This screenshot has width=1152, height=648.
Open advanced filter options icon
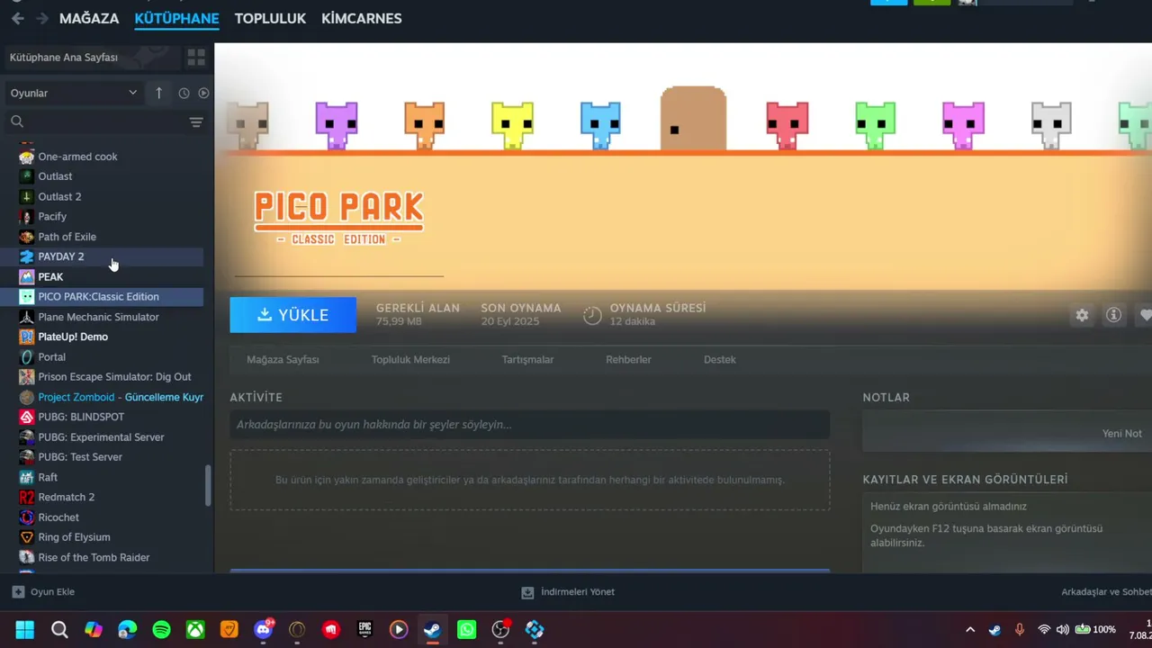196,121
